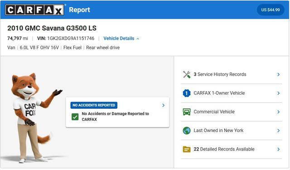290x170 pixels.
Task: Select the Commercial Vehicle label text
Action: coord(214,112)
